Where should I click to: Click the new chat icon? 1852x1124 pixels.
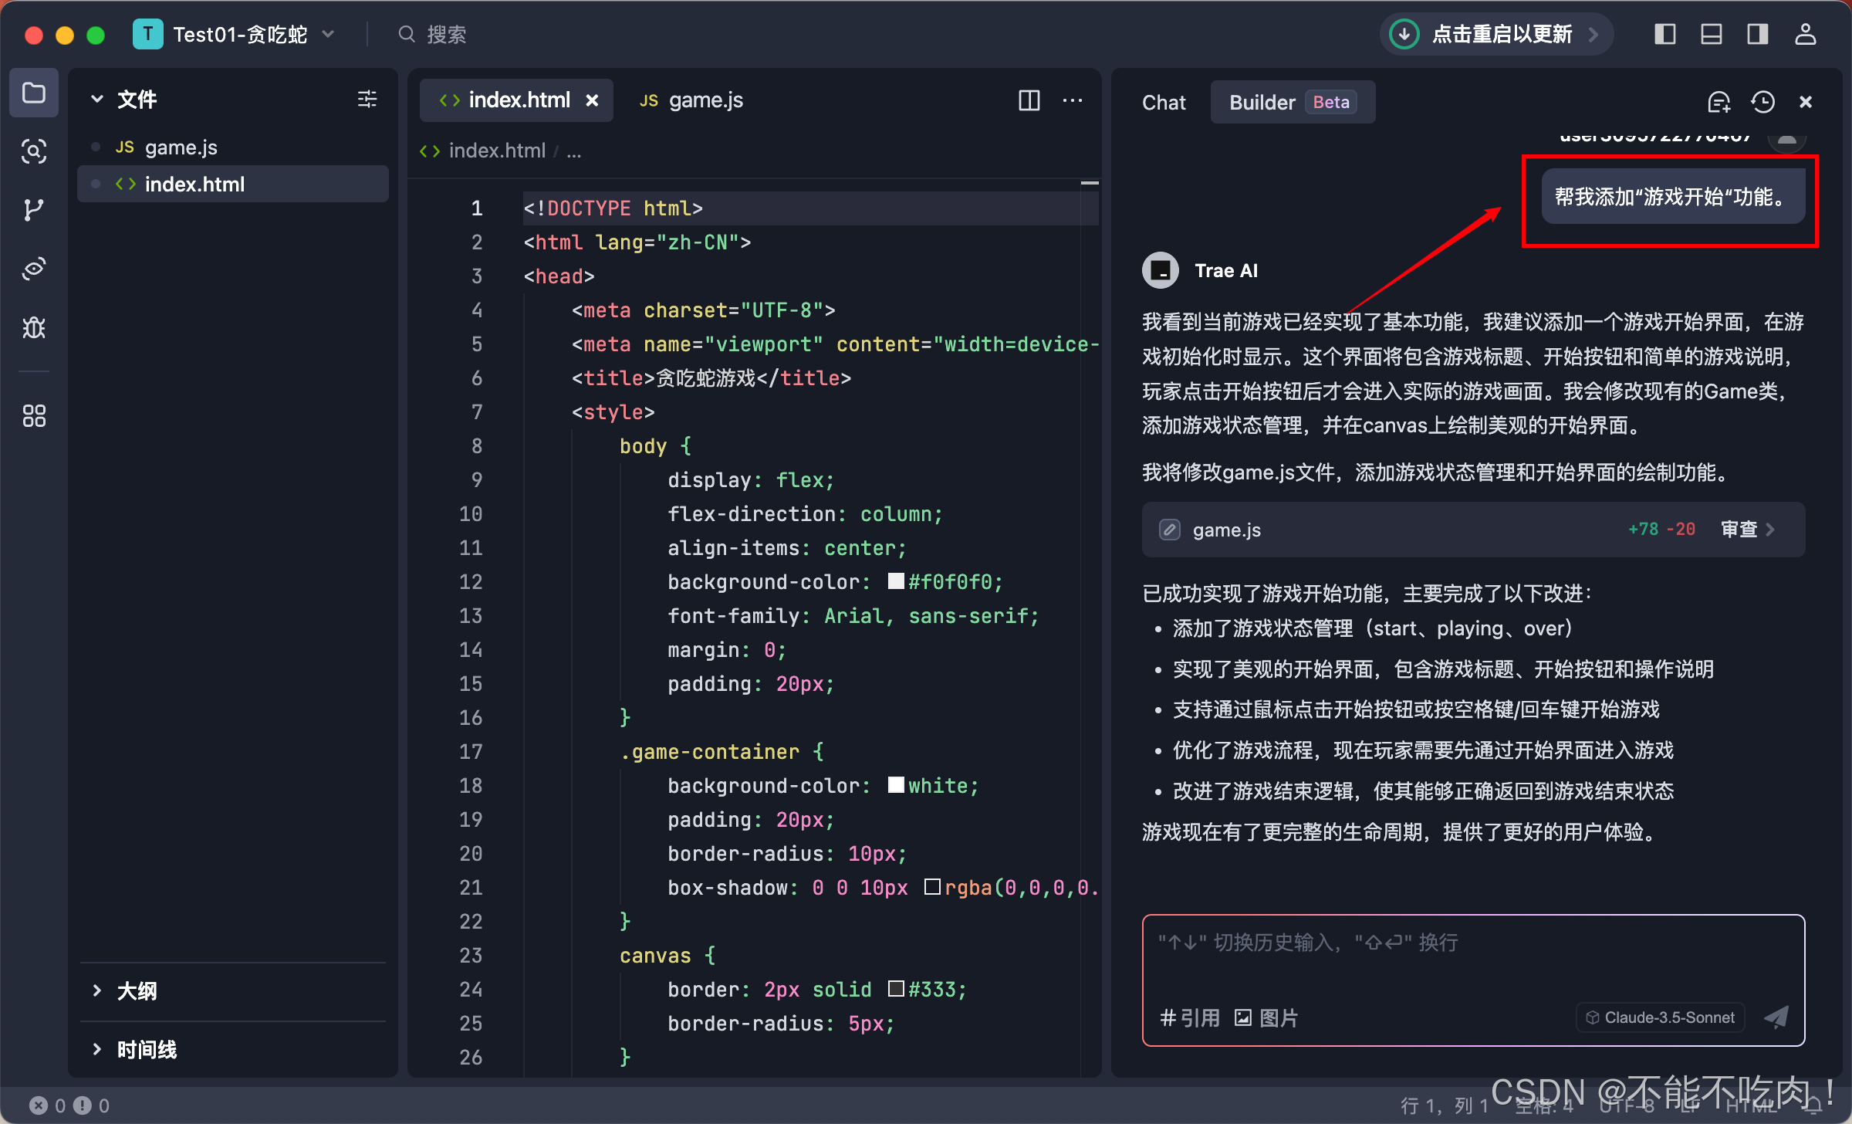pos(1719,102)
